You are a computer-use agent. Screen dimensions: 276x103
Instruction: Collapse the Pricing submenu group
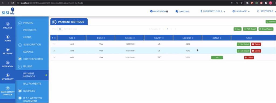[20, 23]
